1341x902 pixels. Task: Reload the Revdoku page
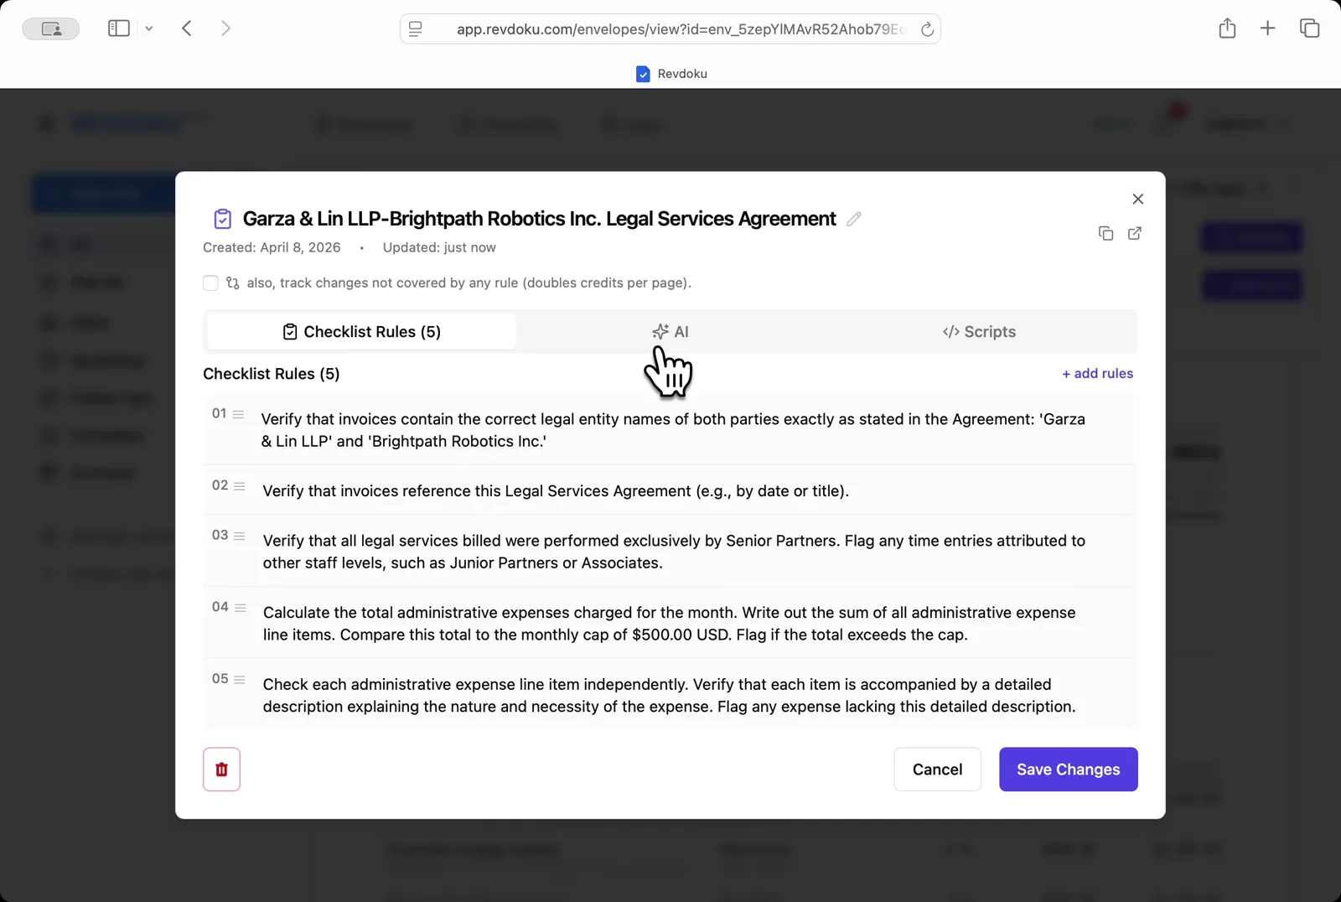tap(927, 29)
